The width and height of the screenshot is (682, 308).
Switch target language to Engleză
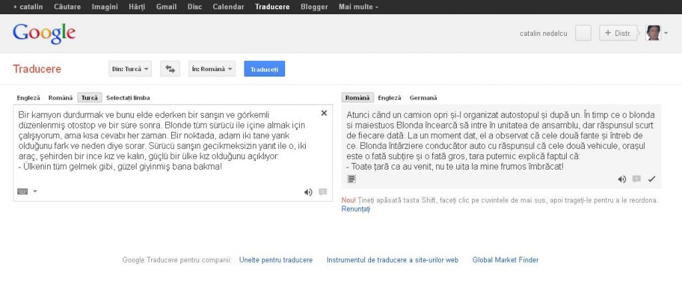coord(389,98)
